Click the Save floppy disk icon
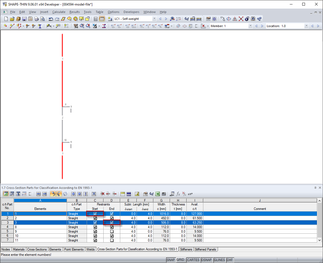This screenshot has width=323, height=263. pyautogui.click(x=24, y=19)
